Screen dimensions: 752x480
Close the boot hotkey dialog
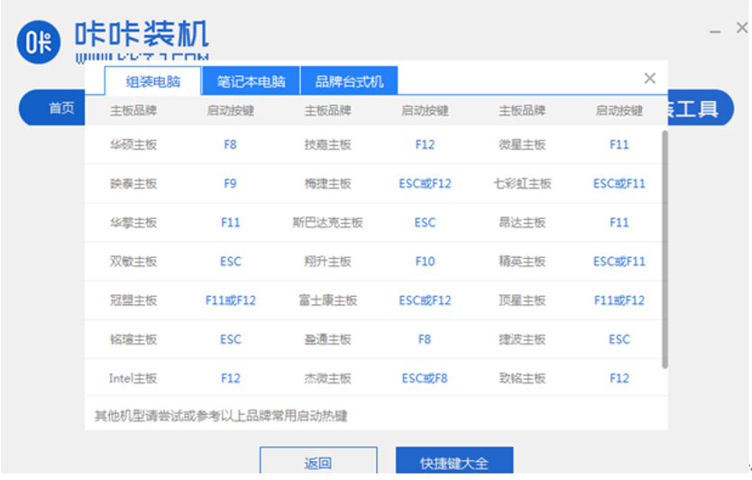[649, 78]
